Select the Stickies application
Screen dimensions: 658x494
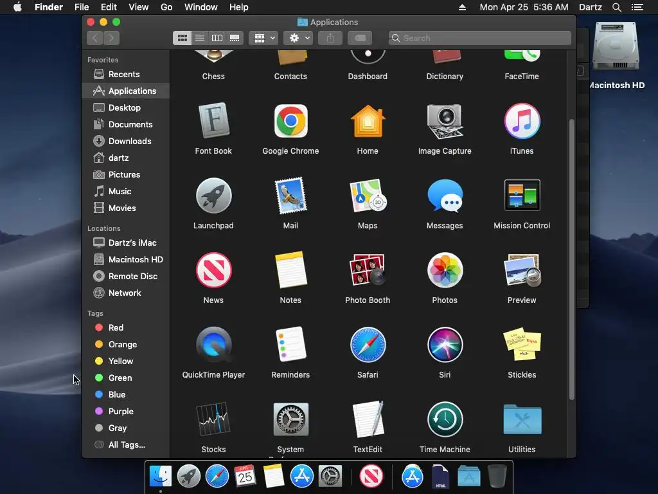(x=522, y=345)
